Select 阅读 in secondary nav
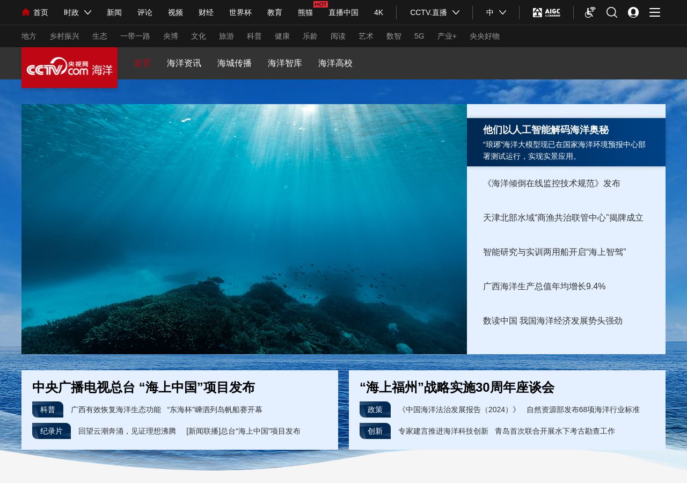This screenshot has height=483, width=687. coord(338,36)
